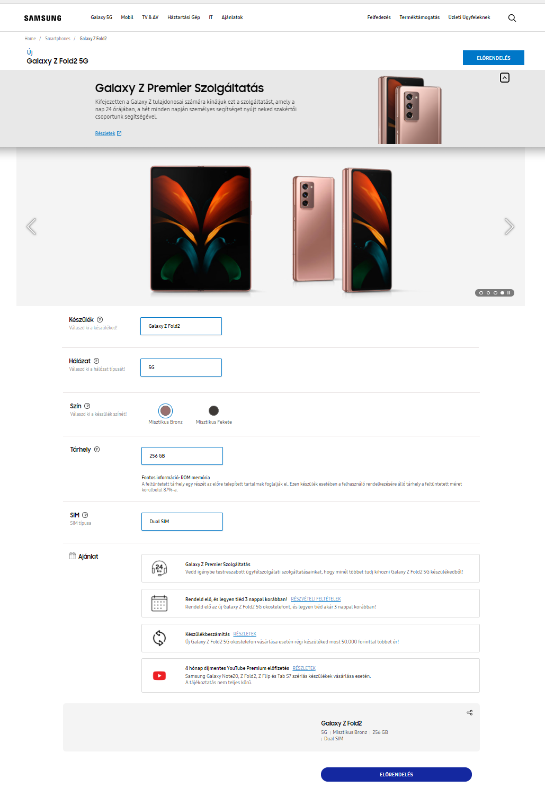
Task: Open the search magnifier icon
Action: pyautogui.click(x=512, y=18)
